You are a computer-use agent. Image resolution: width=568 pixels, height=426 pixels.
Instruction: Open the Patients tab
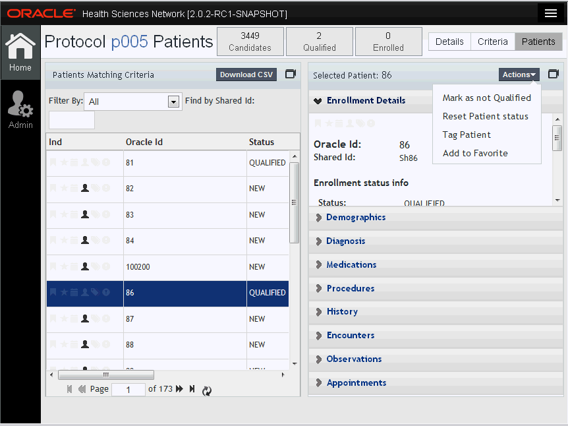point(538,42)
